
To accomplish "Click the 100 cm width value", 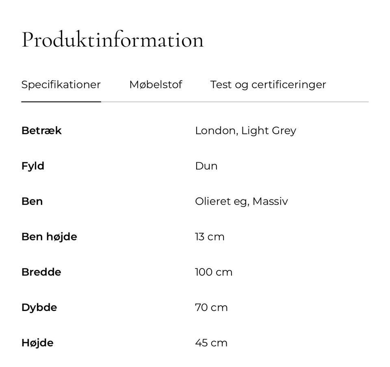I will point(214,272).
